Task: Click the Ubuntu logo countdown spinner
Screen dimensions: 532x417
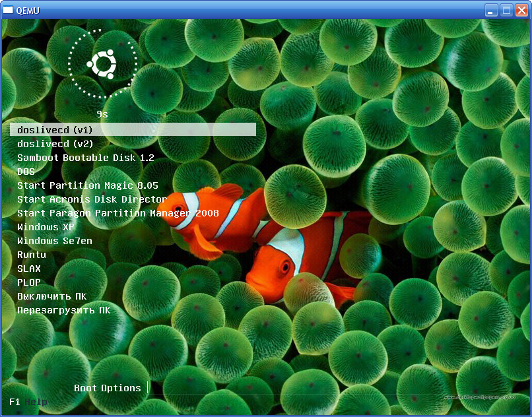Action: 102,64
